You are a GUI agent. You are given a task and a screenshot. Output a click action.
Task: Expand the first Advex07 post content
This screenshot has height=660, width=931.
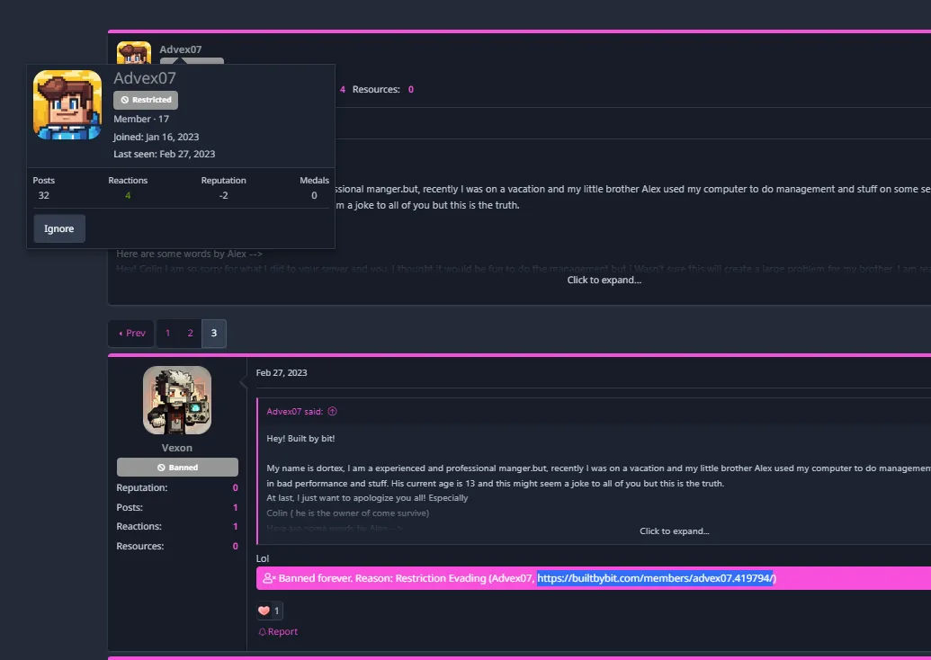(x=604, y=281)
